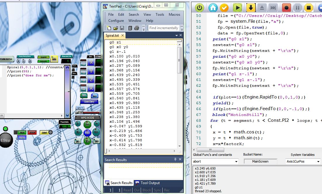
Task: Click the blue home icon
Action: click(x=213, y=8)
